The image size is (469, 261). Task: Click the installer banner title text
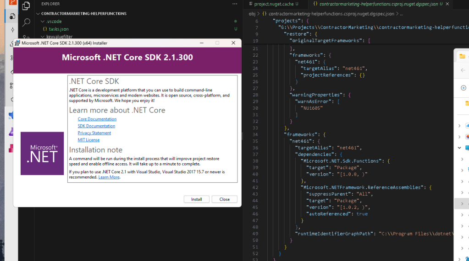pyautogui.click(x=127, y=57)
